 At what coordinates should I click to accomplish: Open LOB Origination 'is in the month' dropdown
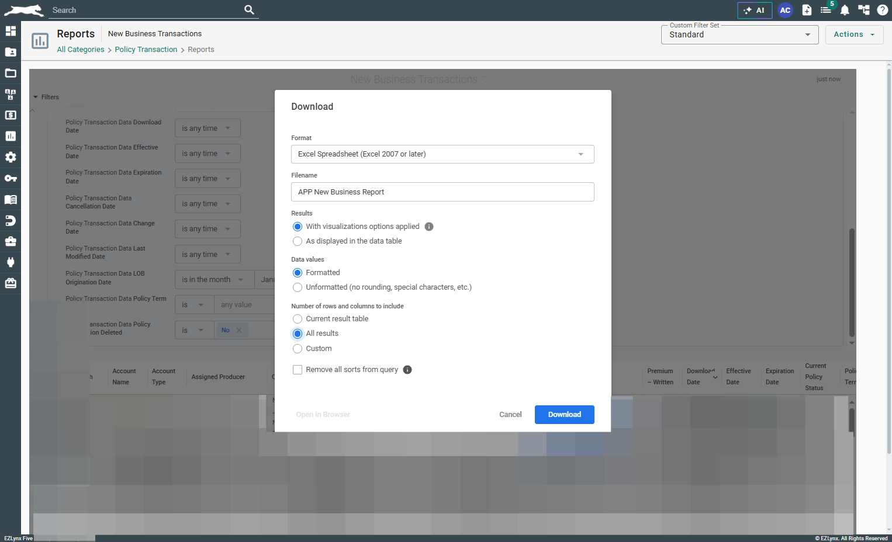click(x=214, y=280)
